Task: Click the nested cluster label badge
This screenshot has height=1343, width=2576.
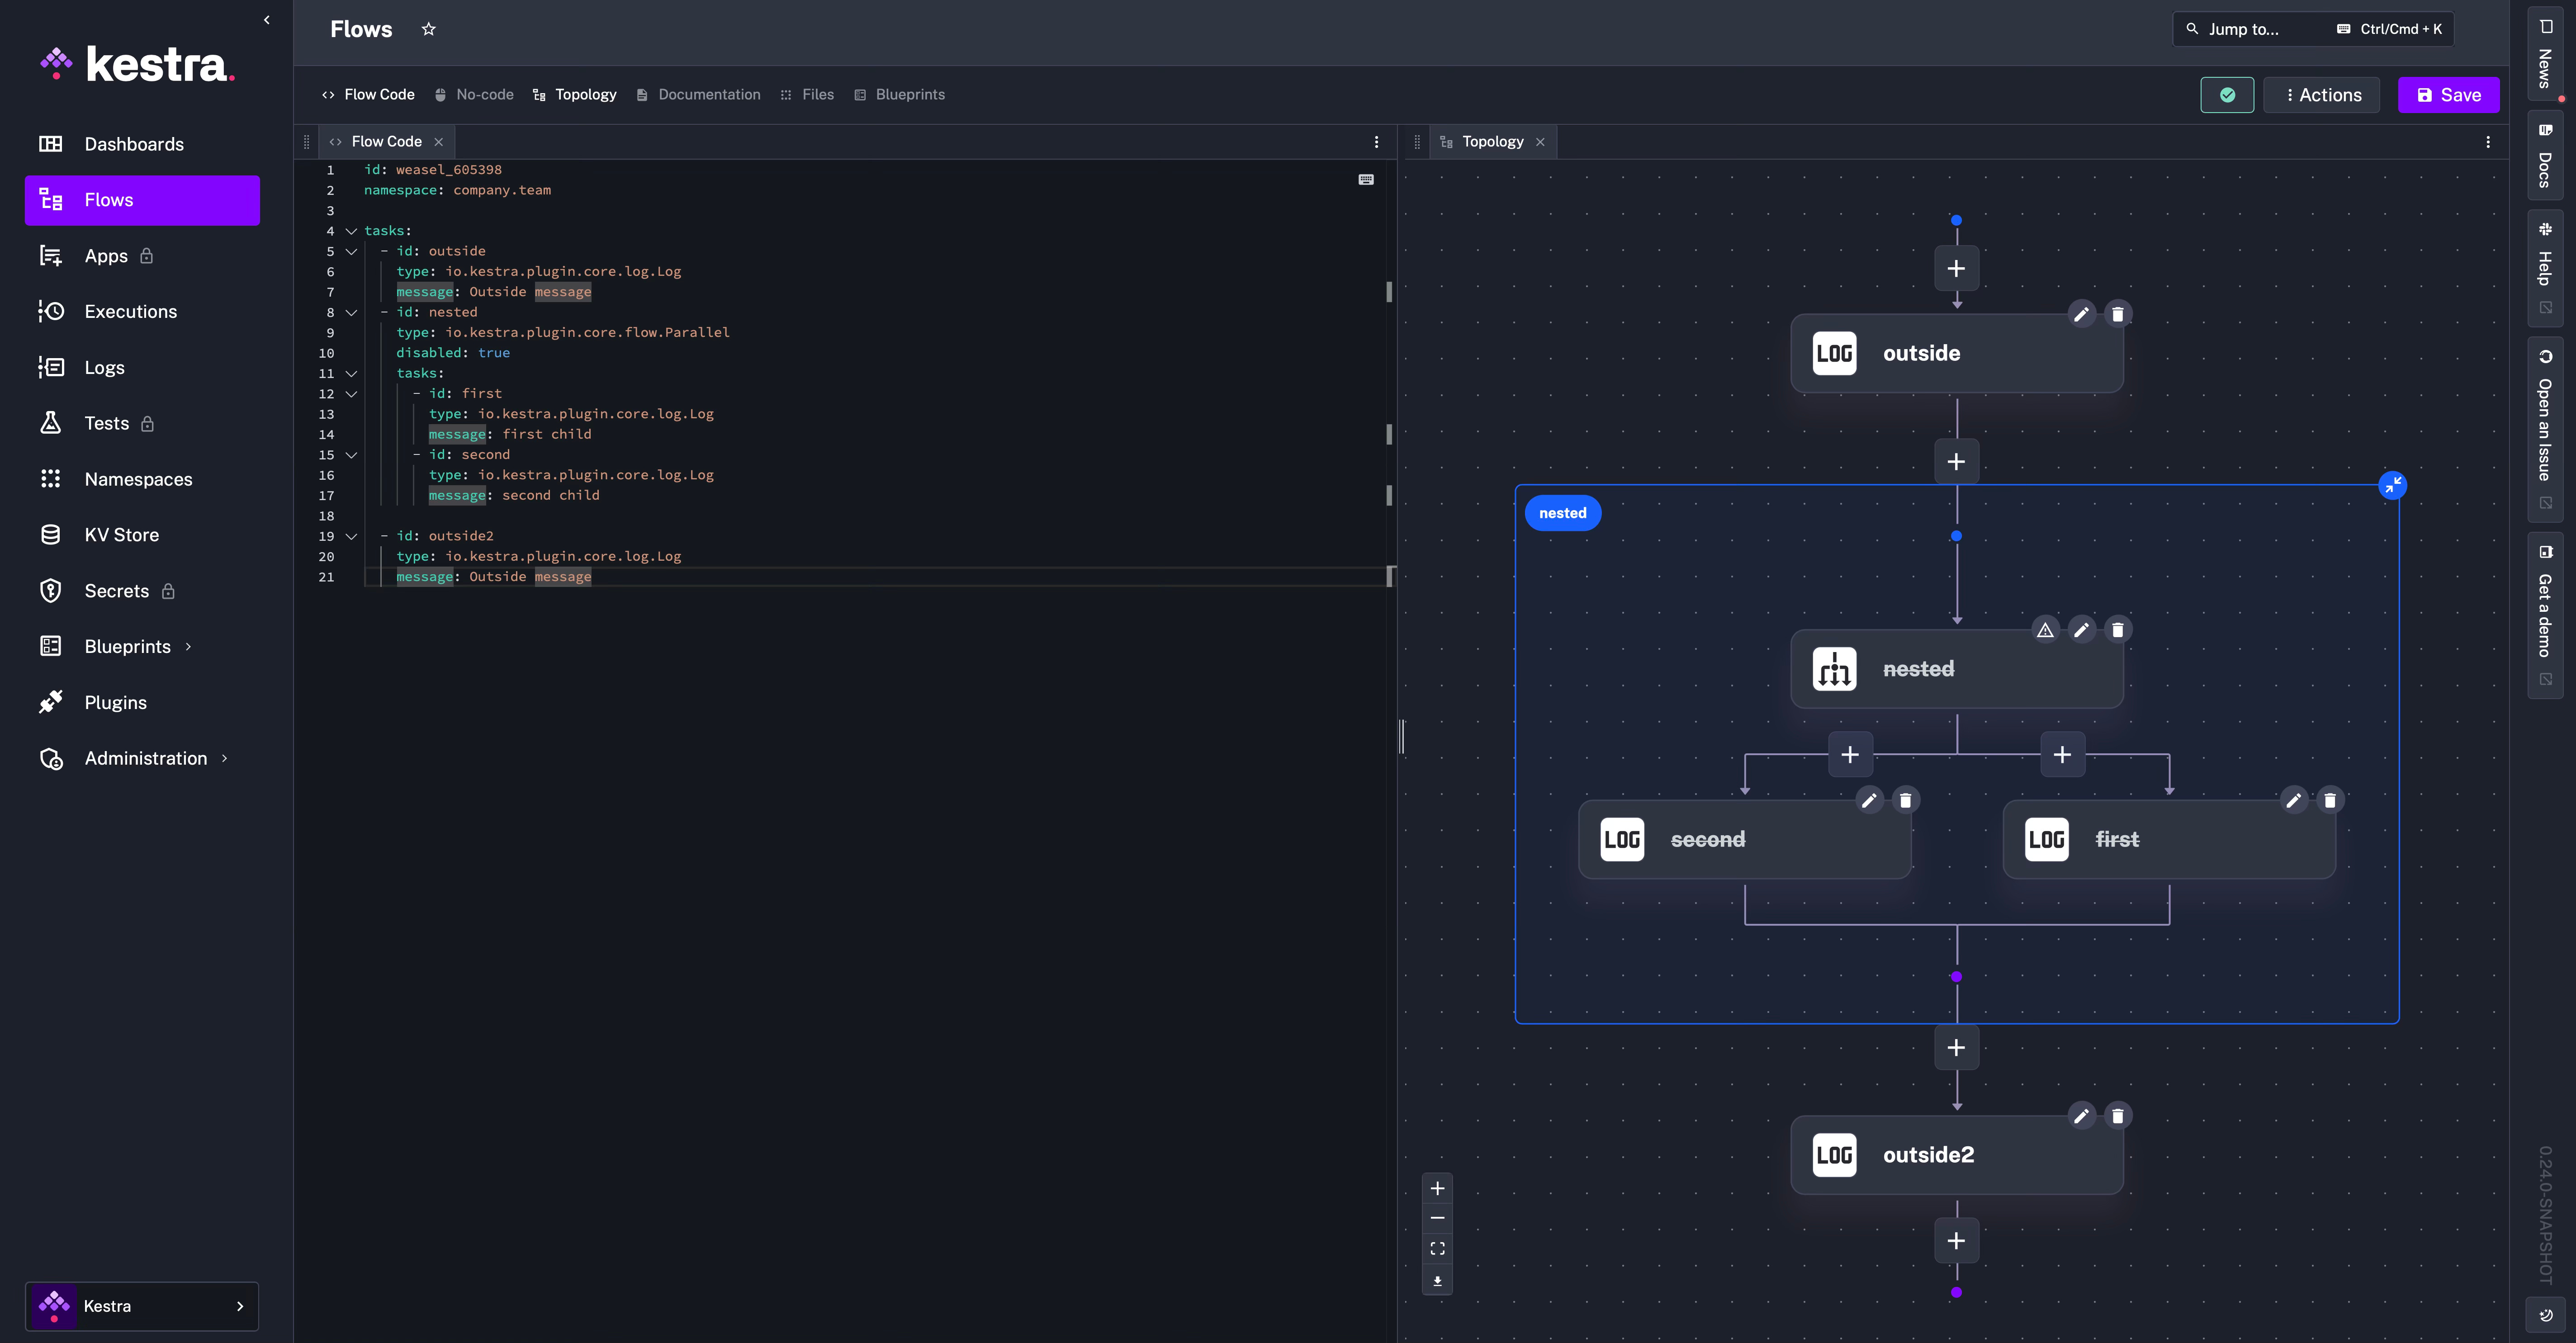Action: [1562, 513]
